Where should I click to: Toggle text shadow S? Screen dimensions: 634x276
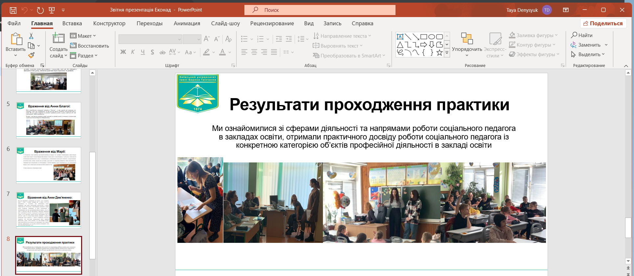[152, 52]
